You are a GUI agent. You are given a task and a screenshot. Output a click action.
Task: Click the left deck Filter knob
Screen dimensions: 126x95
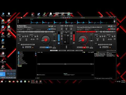click(x=20, y=40)
